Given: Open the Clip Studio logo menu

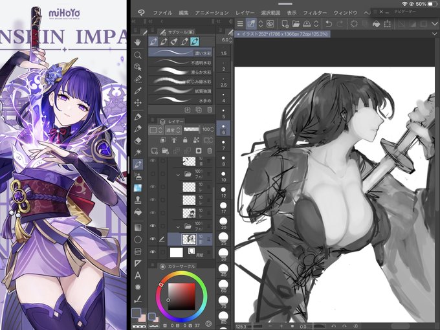Looking at the screenshot, I should click(141, 13).
